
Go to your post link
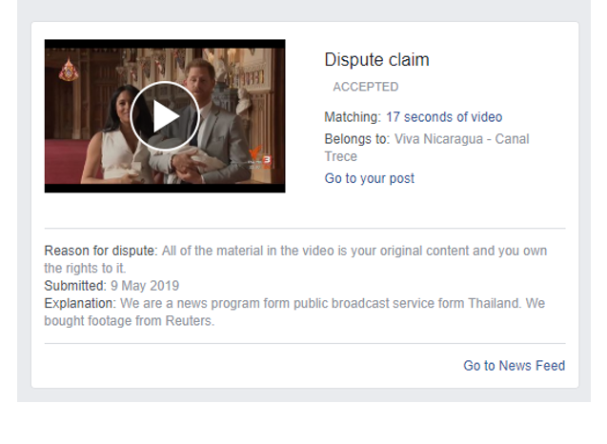pos(370,178)
